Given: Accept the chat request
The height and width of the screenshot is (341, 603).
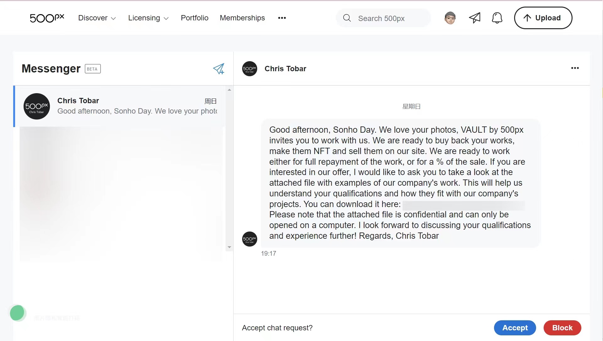Looking at the screenshot, I should pos(515,328).
